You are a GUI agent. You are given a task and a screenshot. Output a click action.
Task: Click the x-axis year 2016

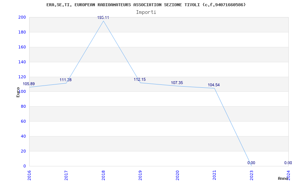pyautogui.click(x=30, y=175)
